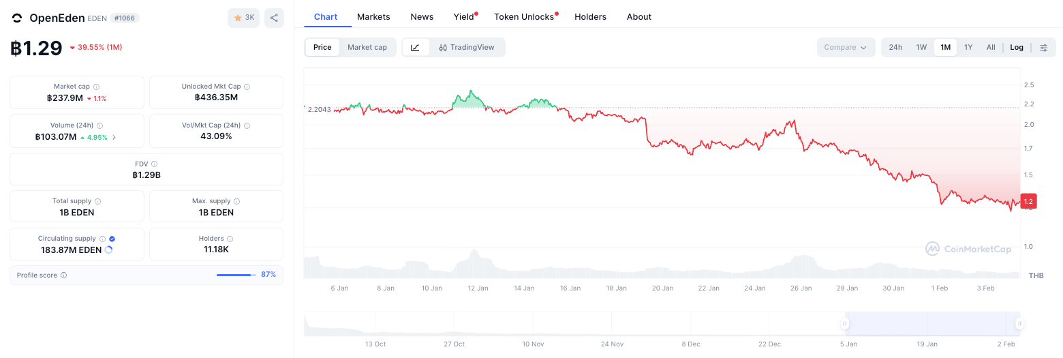Open Unlocked Mkt Cap info icon

(x=247, y=87)
